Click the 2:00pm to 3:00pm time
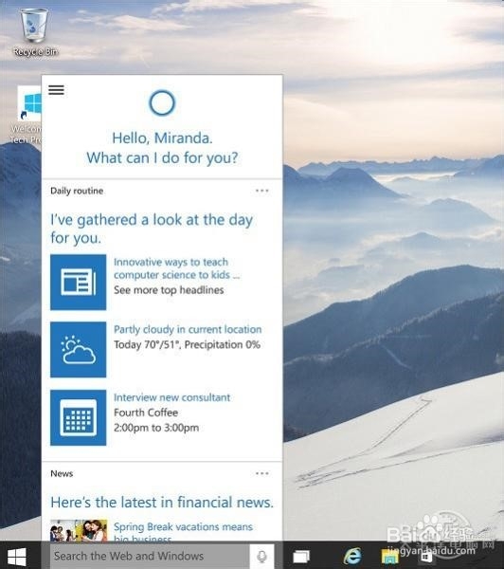The image size is (504, 569). coord(156,428)
